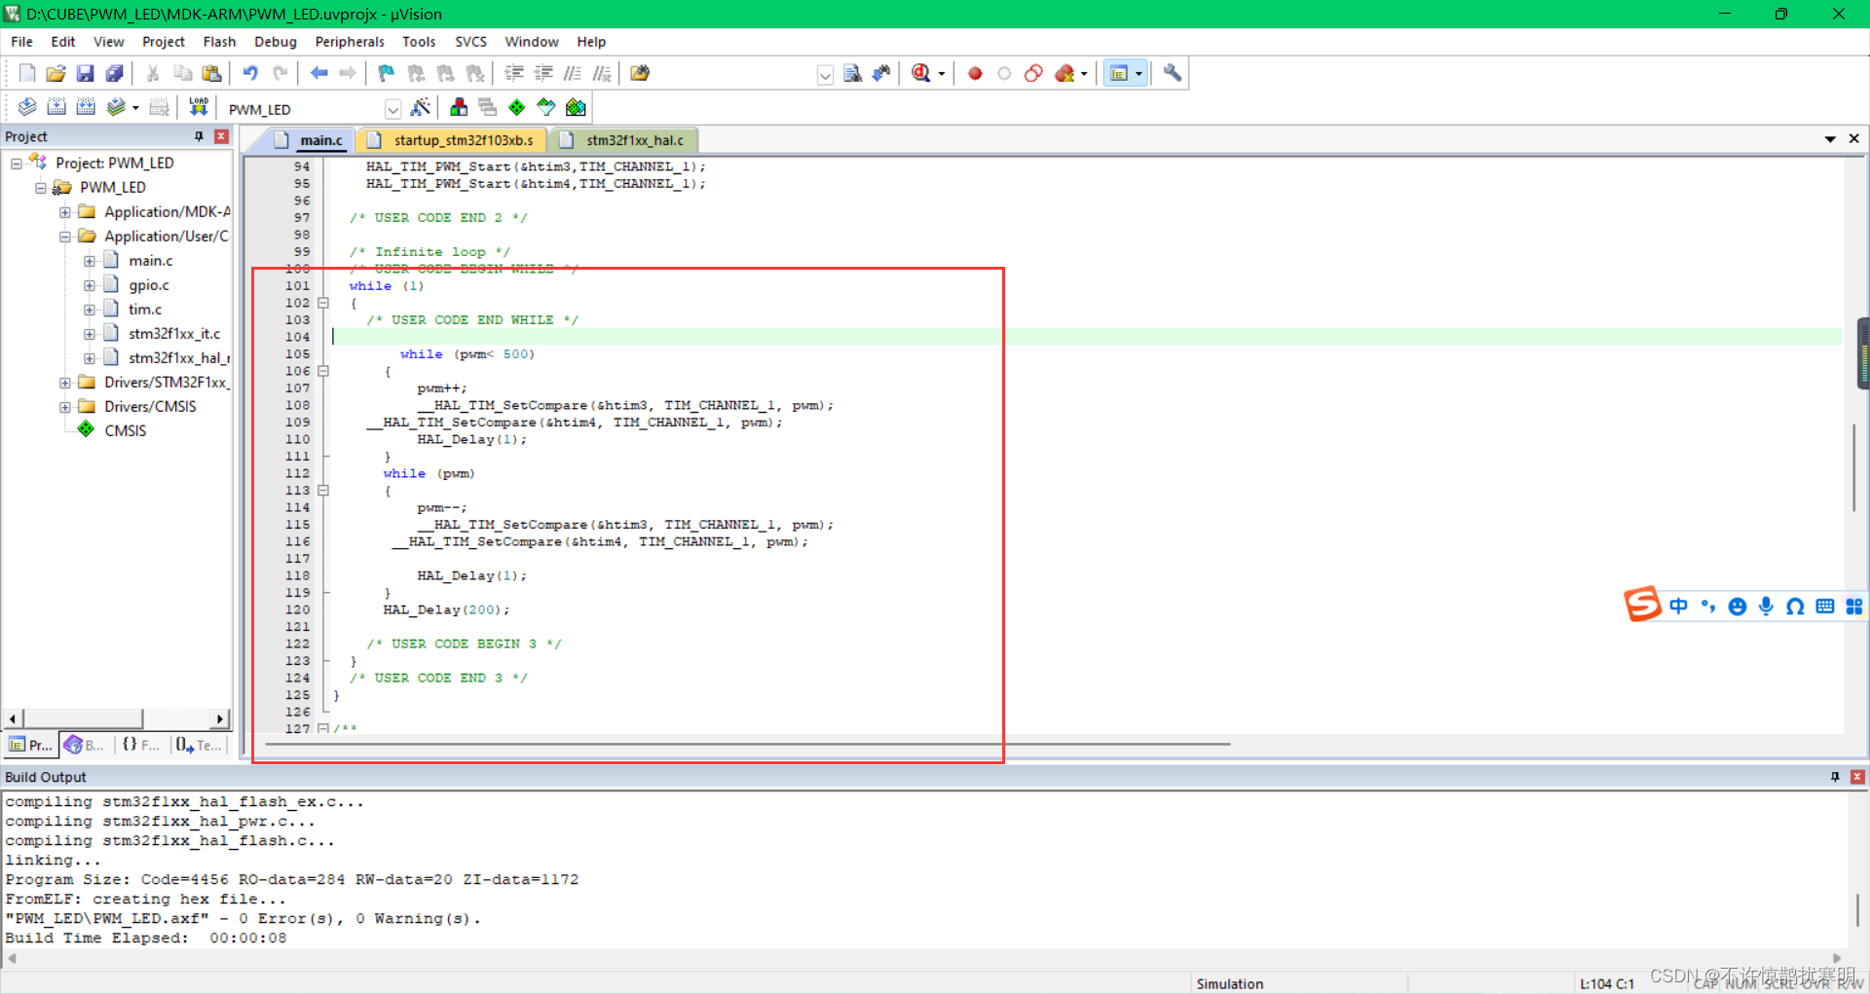
Task: Select stm32f1xx_it.c in project tree
Action: point(174,334)
